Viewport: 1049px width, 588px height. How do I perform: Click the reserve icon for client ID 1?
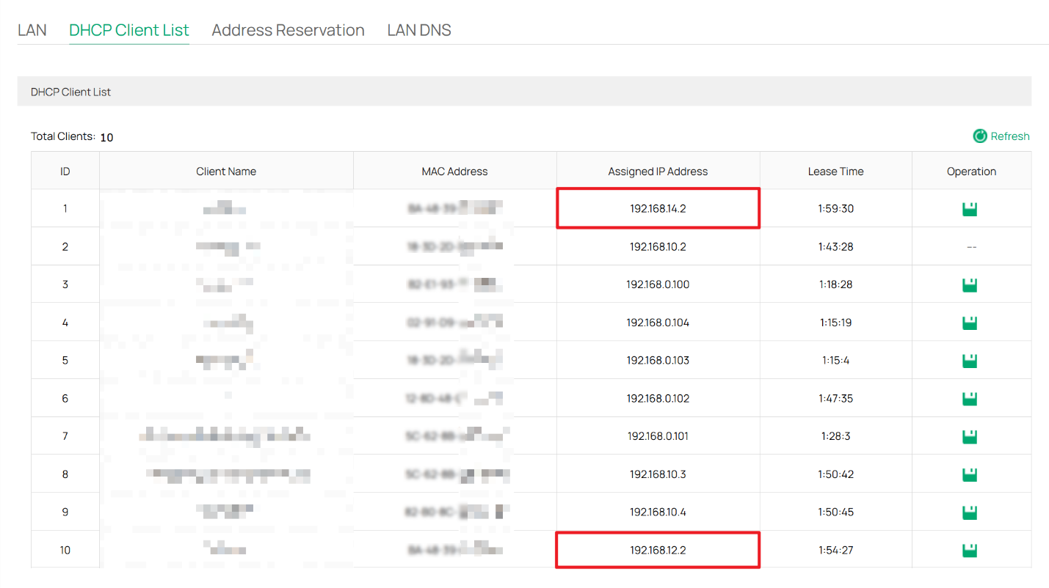tap(970, 209)
